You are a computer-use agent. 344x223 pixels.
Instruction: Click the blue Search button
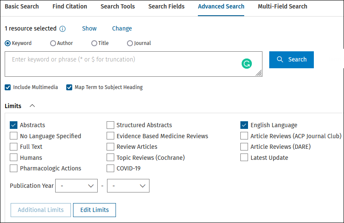coord(291,60)
